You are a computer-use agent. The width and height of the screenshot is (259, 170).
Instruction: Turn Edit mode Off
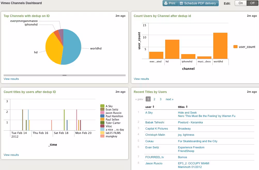(252, 3)
